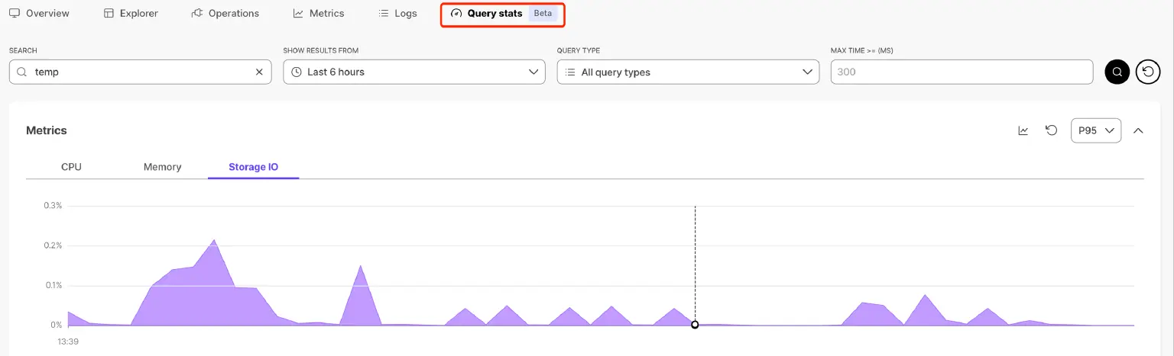Open the Explorer section
Image resolution: width=1174 pixels, height=356 pixels.
(130, 13)
